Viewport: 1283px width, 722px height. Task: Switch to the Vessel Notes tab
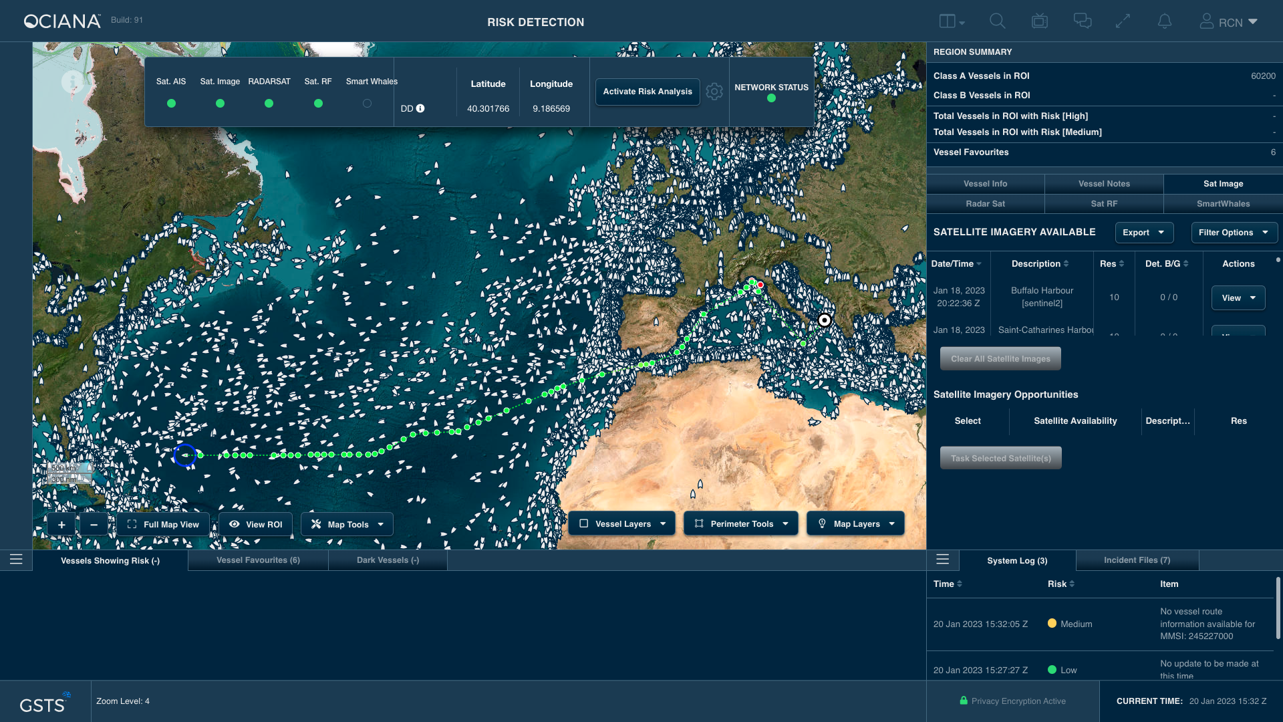[1104, 184]
